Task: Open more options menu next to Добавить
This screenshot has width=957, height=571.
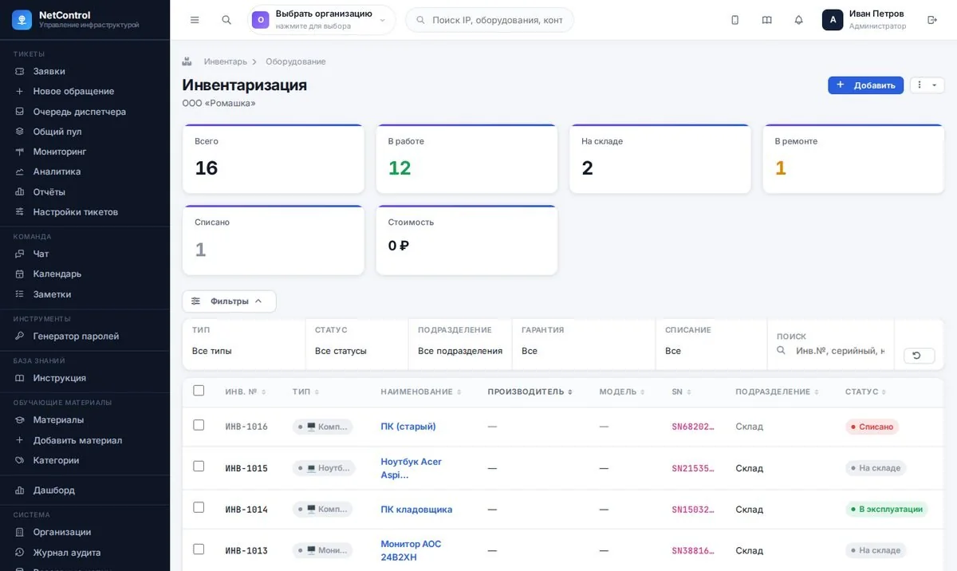Action: (x=927, y=85)
